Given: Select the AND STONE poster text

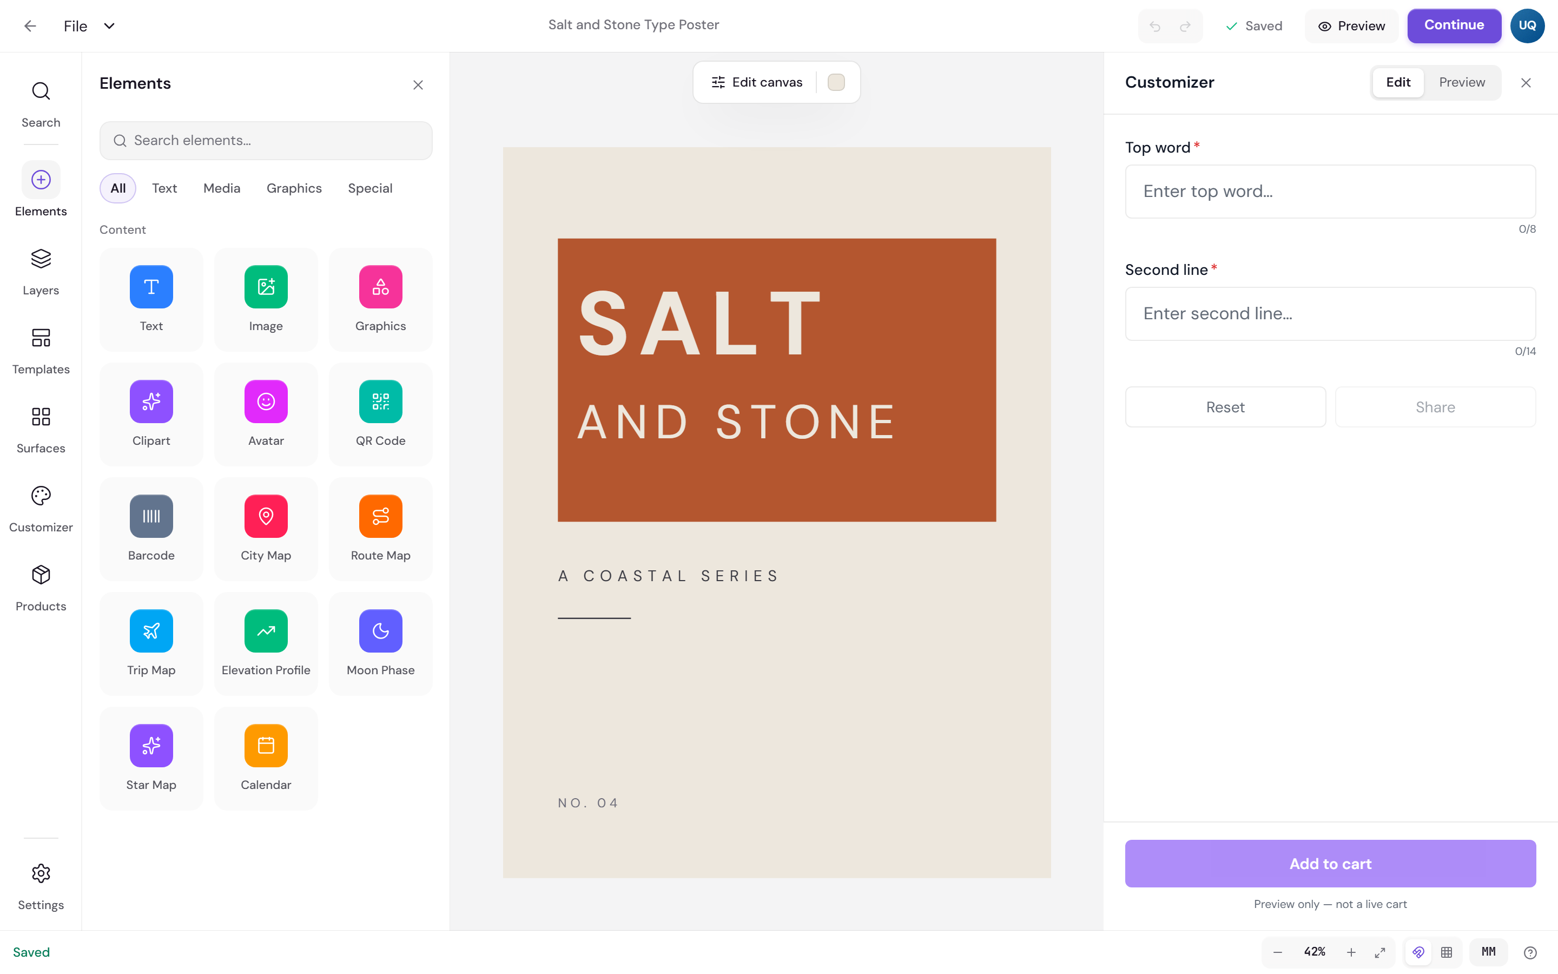Looking at the screenshot, I should (736, 422).
